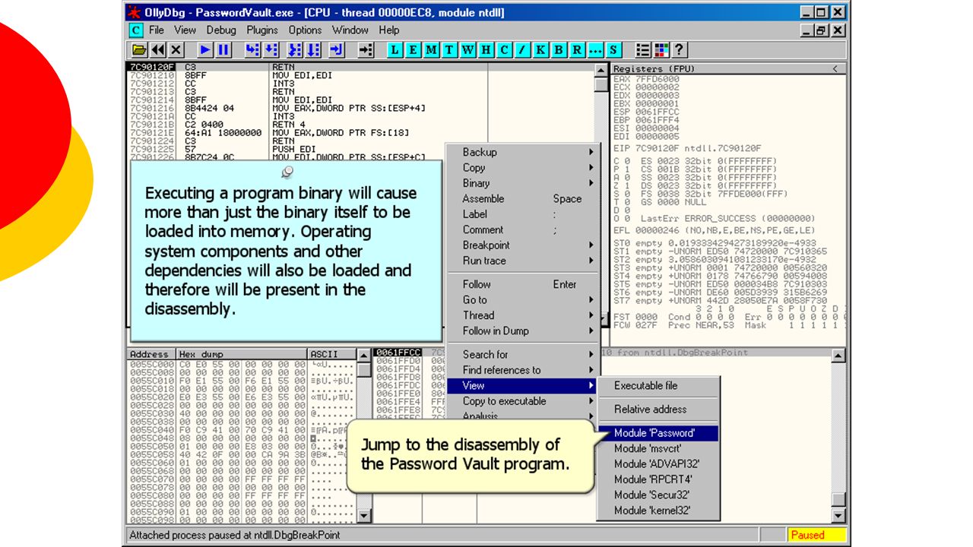
Task: Click the C icon in menu bar
Action: point(135,30)
